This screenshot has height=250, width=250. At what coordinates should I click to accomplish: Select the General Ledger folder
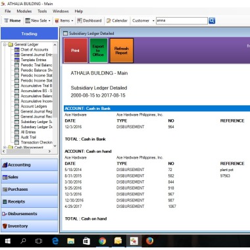26,45
